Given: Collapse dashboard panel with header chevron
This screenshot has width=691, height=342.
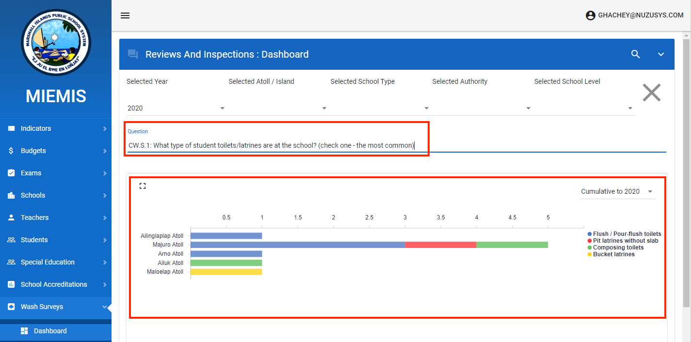Looking at the screenshot, I should [660, 54].
